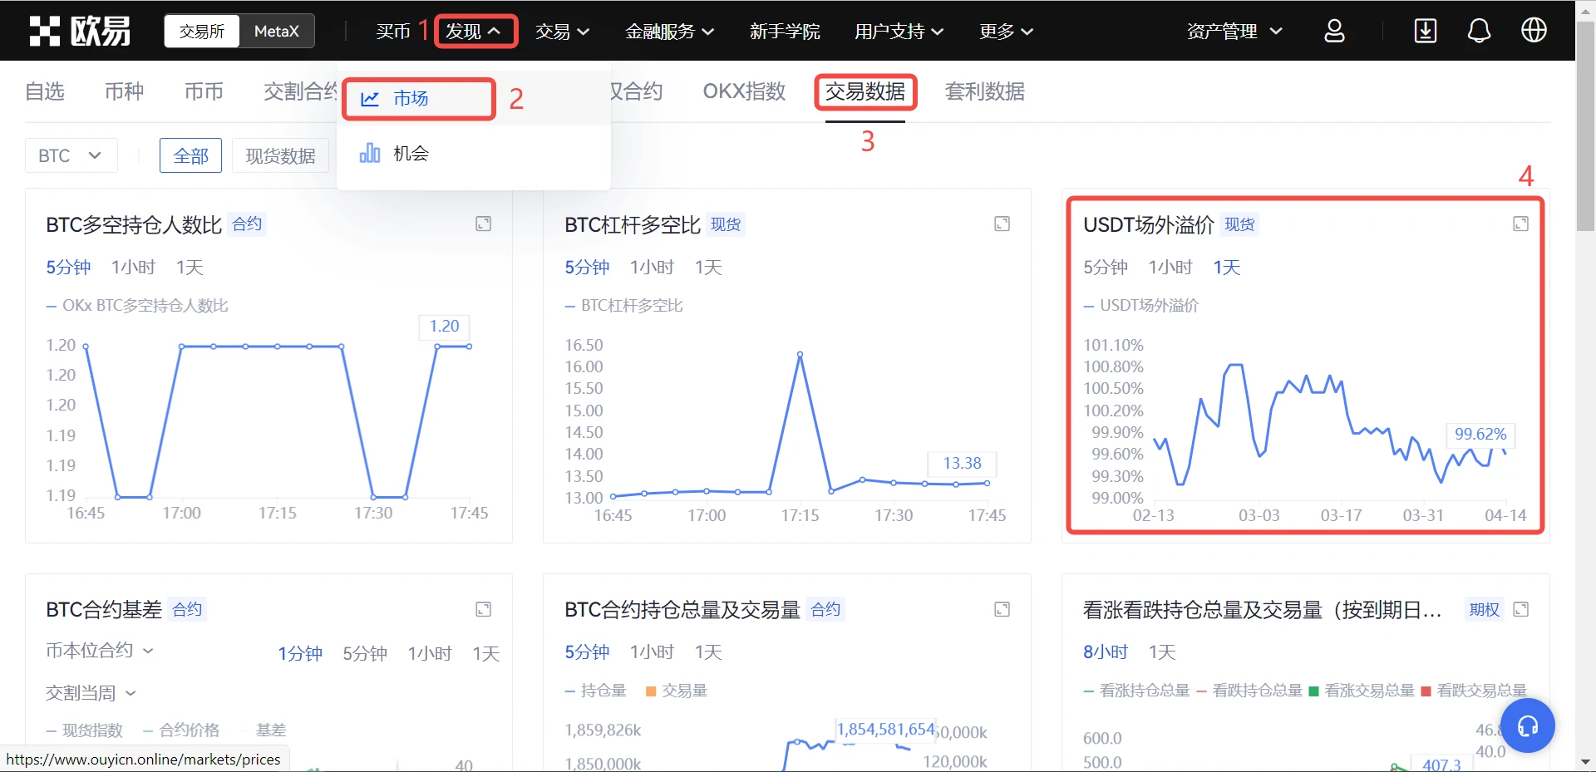
Task: Select 8小时 interval on options chart
Action: pos(1106,652)
